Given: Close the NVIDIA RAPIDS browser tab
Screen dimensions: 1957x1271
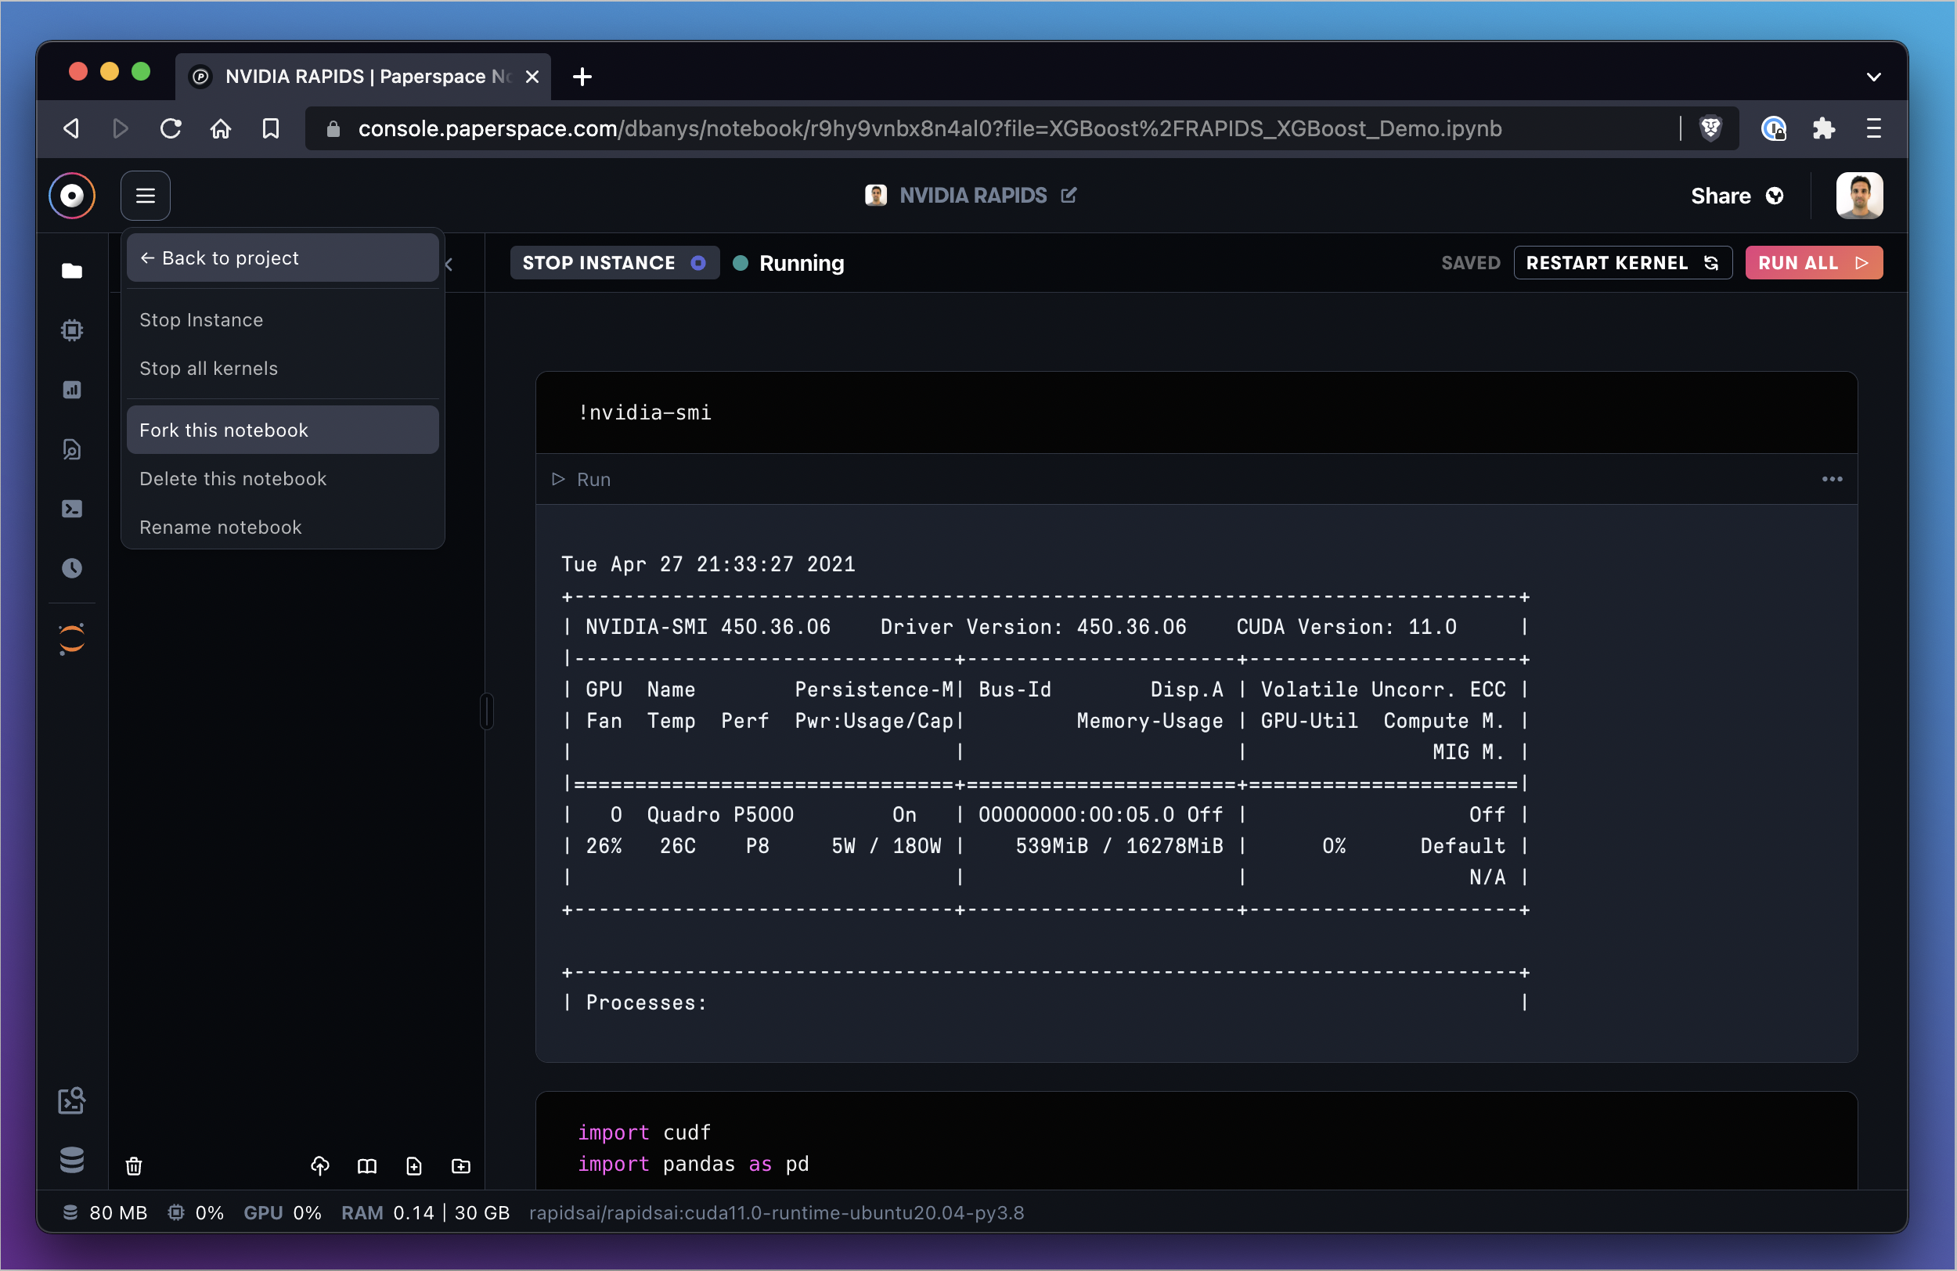Looking at the screenshot, I should 532,77.
